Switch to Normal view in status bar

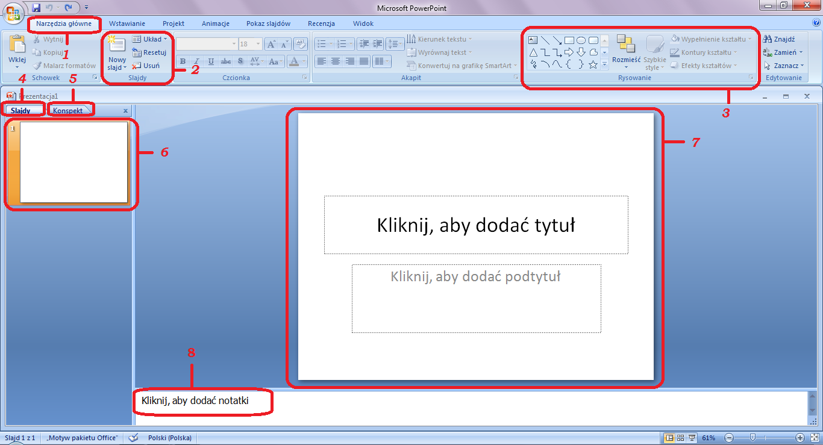point(669,438)
